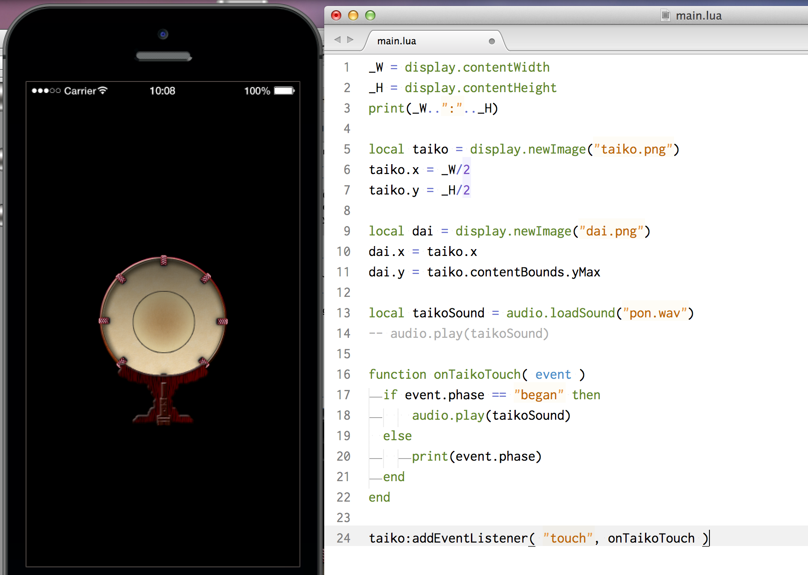Click the back navigation arrow in the tab bar
Screen dimensions: 808x575
[x=337, y=40]
